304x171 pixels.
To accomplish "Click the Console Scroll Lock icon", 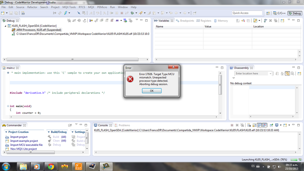I will tap(254, 125).
